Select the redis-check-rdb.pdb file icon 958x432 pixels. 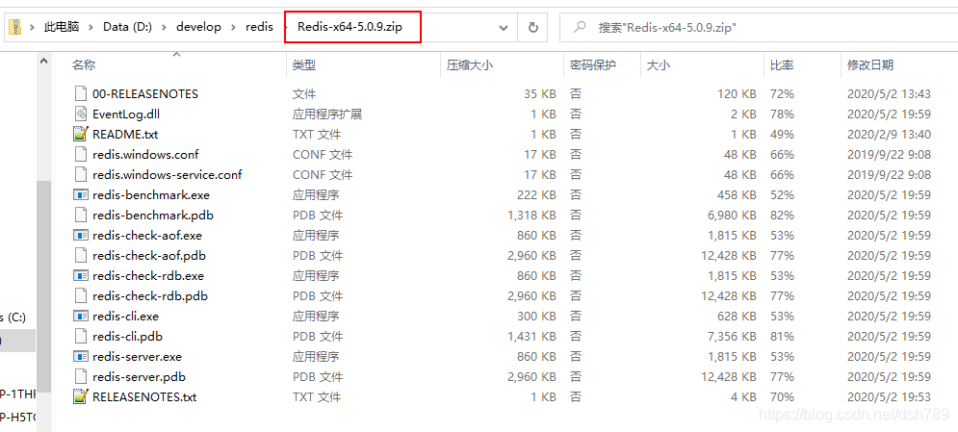81,296
